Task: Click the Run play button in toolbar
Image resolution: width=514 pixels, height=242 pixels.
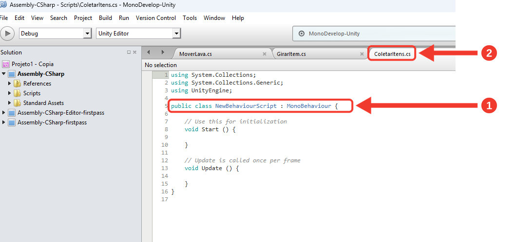Action: point(7,34)
